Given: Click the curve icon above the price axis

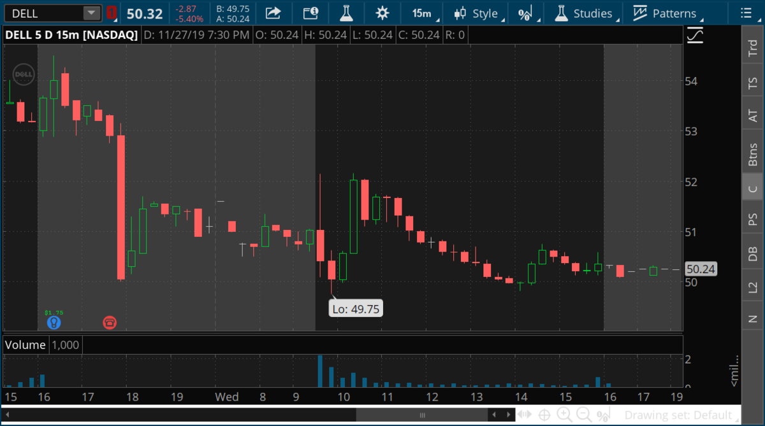Looking at the screenshot, I should click(x=695, y=36).
